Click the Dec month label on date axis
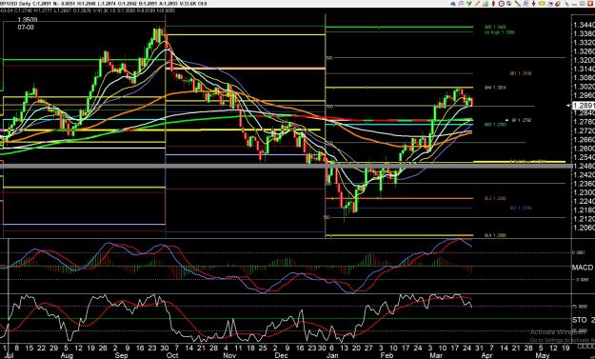Screen dimensions: 595x359 coord(281,355)
